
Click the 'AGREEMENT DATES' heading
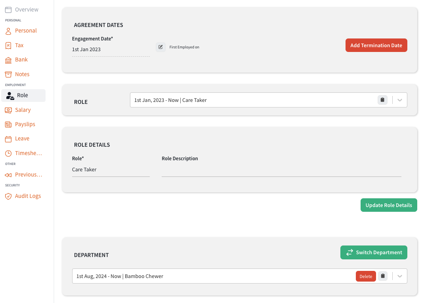coord(99,25)
